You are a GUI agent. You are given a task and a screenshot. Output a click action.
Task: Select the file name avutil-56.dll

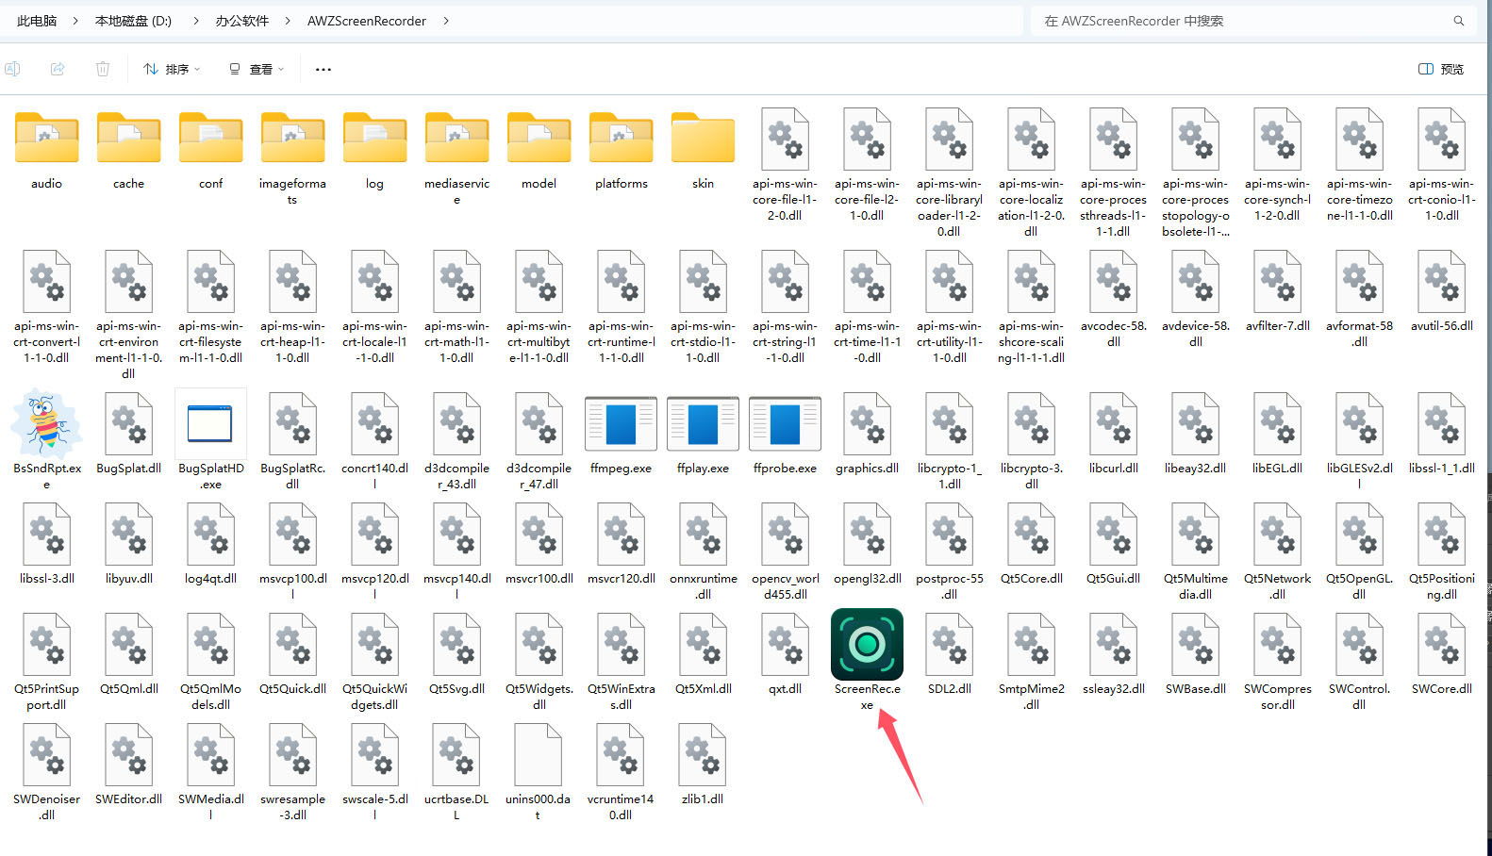(x=1441, y=326)
